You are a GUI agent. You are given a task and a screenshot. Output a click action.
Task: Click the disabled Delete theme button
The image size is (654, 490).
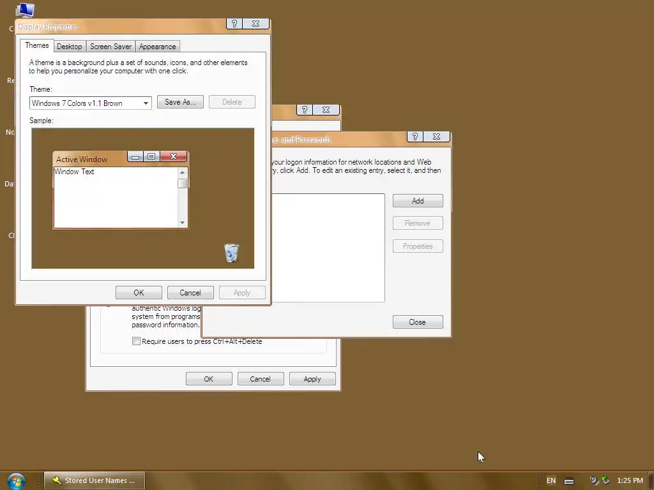(232, 102)
